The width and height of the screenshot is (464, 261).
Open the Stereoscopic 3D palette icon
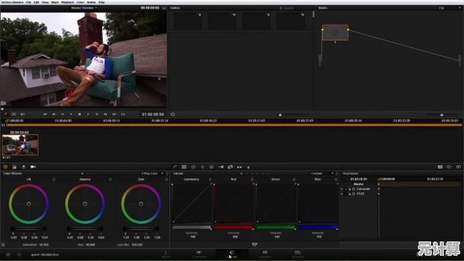(x=239, y=167)
